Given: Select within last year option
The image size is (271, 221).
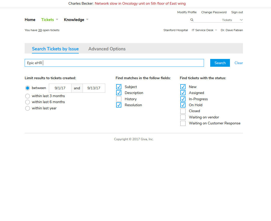Looking at the screenshot, I should (28, 108).
